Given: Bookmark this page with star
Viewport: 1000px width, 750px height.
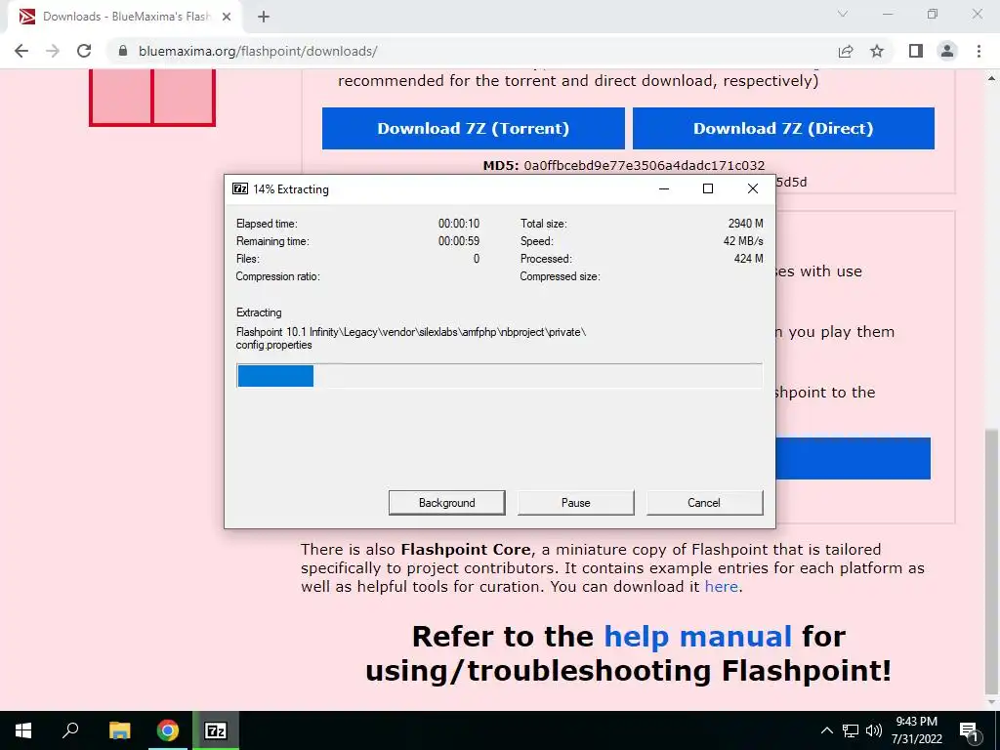Looking at the screenshot, I should point(877,51).
